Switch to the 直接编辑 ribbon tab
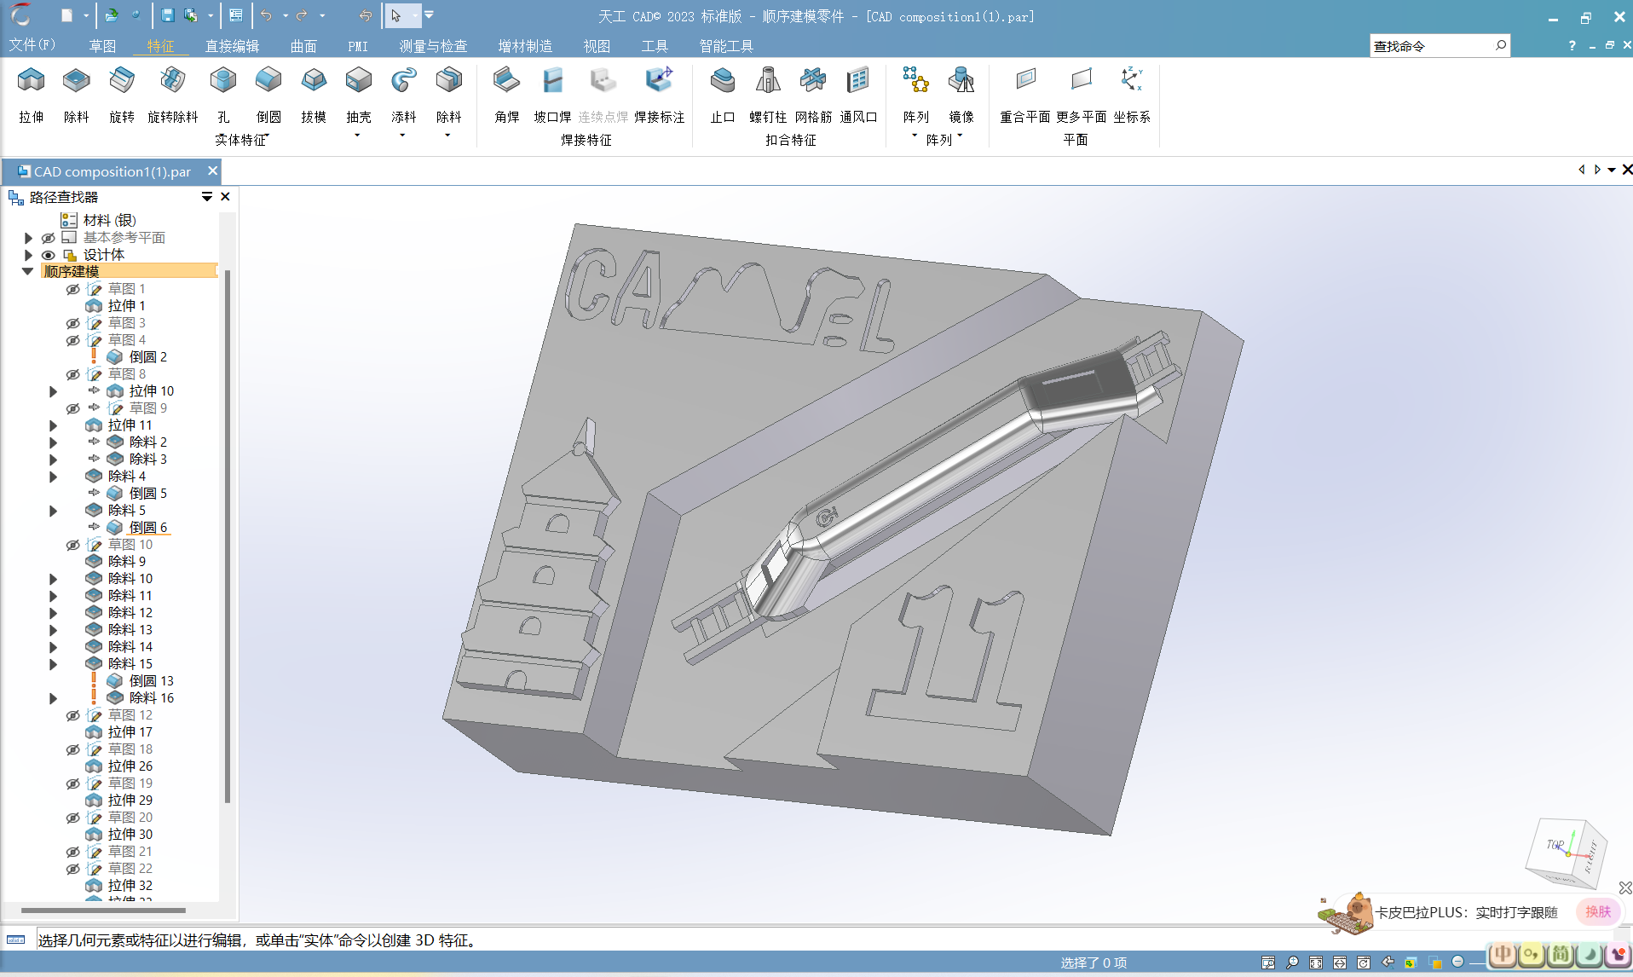 coord(232,46)
